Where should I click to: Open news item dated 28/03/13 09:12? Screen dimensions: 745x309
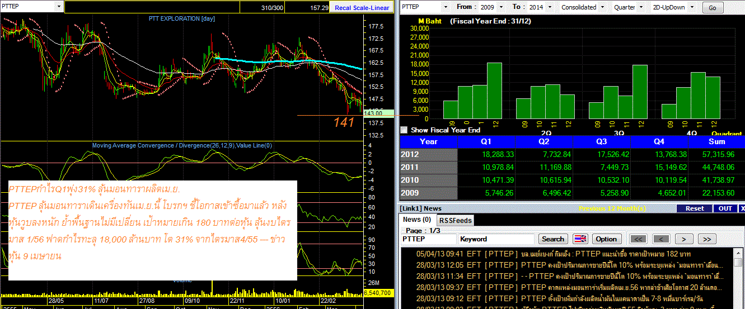(x=568, y=298)
